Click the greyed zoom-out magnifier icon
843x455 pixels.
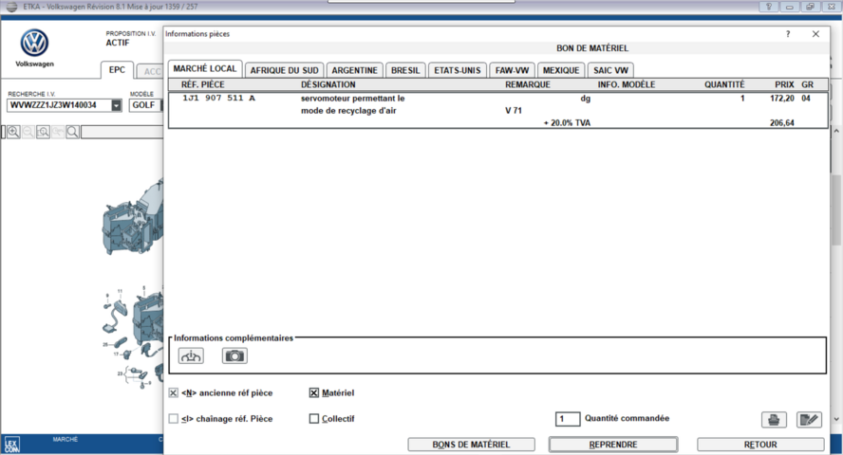(28, 132)
